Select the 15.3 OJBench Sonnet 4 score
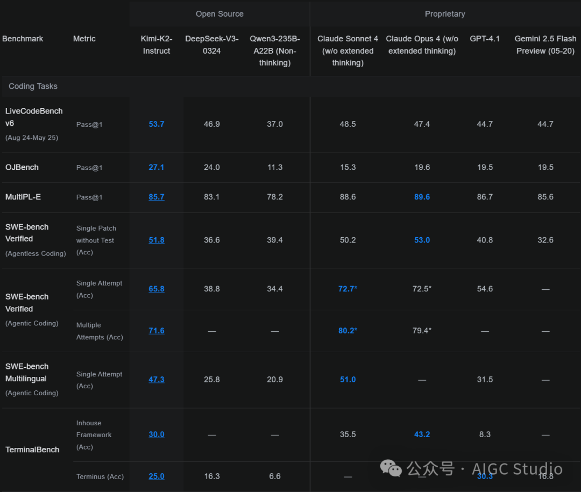The image size is (581, 492). pyautogui.click(x=348, y=167)
